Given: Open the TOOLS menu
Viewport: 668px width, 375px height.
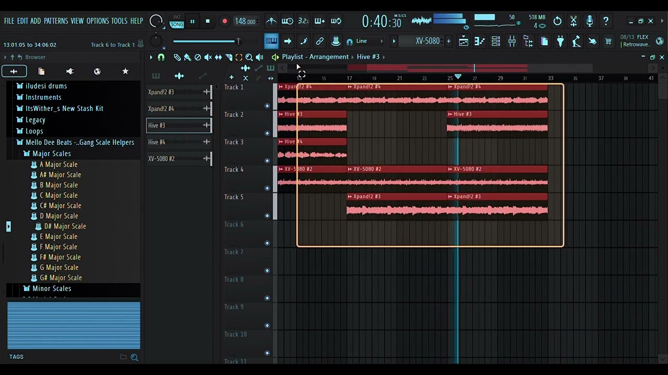Looking at the screenshot, I should pyautogui.click(x=119, y=21).
